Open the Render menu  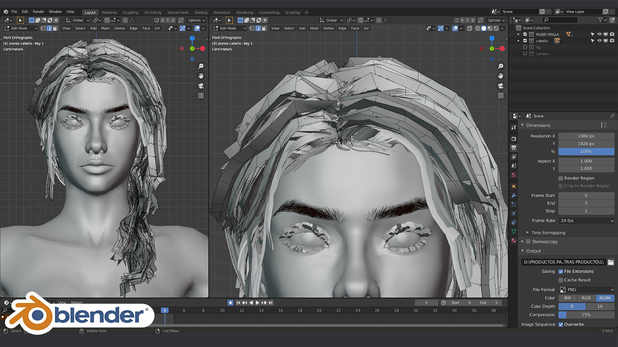tap(38, 12)
